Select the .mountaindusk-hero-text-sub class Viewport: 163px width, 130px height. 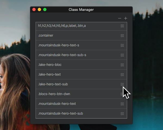click(81, 113)
